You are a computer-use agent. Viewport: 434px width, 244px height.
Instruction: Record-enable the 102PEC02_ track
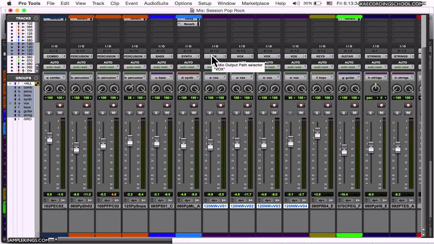coord(60,105)
